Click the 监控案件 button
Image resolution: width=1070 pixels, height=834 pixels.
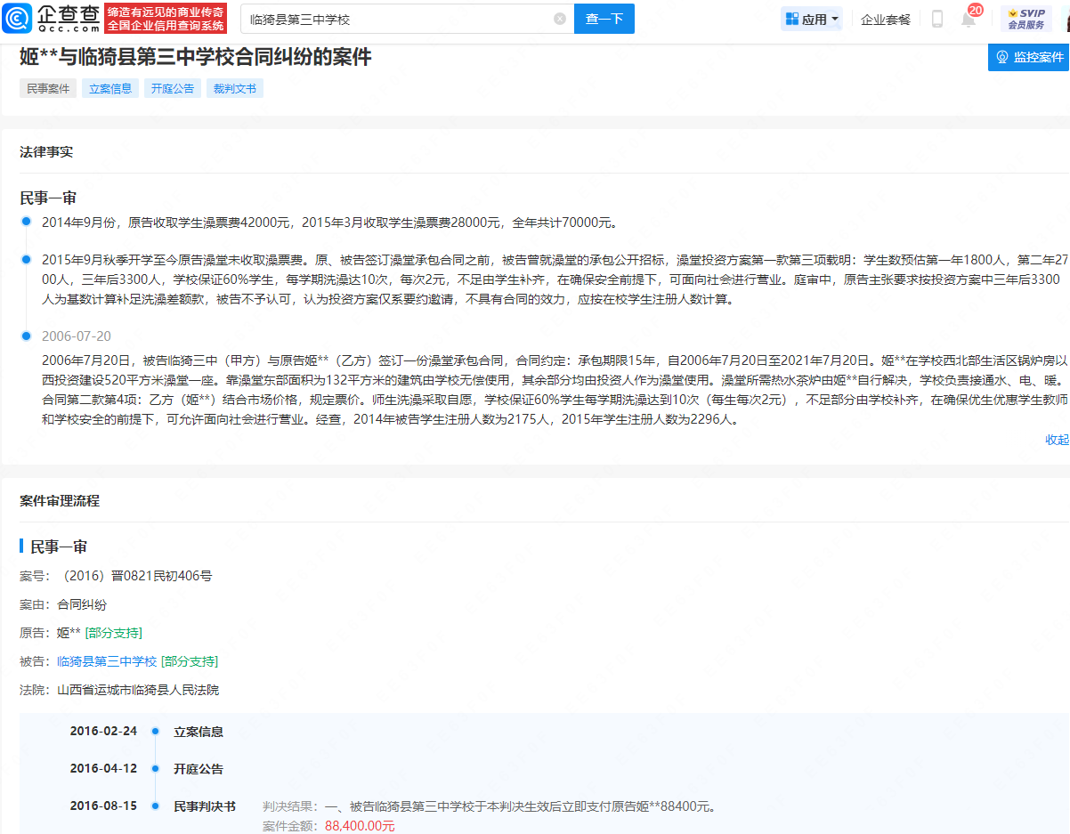[x=1029, y=57]
